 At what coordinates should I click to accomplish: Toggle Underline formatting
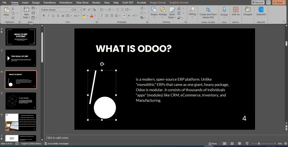53,16
